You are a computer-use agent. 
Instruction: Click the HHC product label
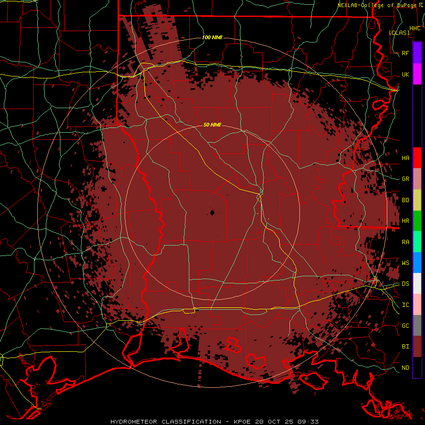coord(415,28)
